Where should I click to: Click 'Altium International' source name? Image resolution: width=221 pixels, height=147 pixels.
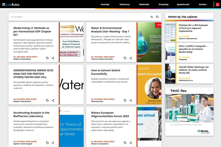[x=188, y=38]
